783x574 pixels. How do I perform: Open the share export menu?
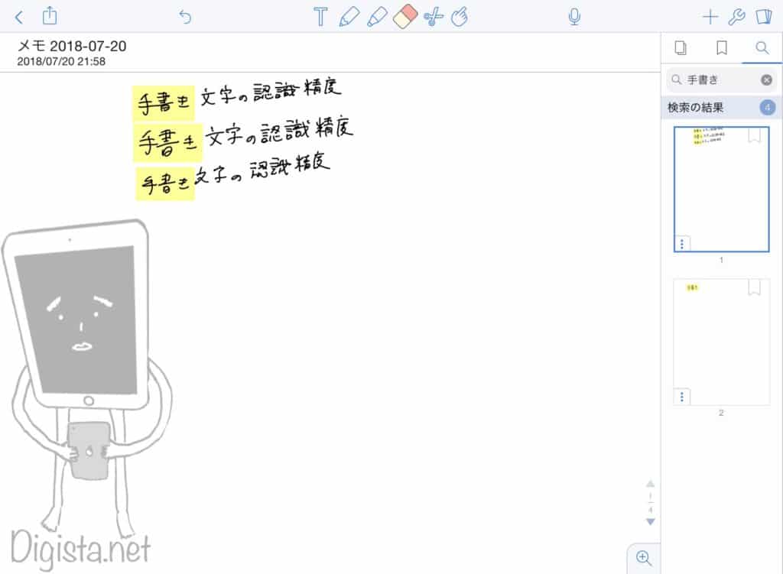[x=50, y=16]
